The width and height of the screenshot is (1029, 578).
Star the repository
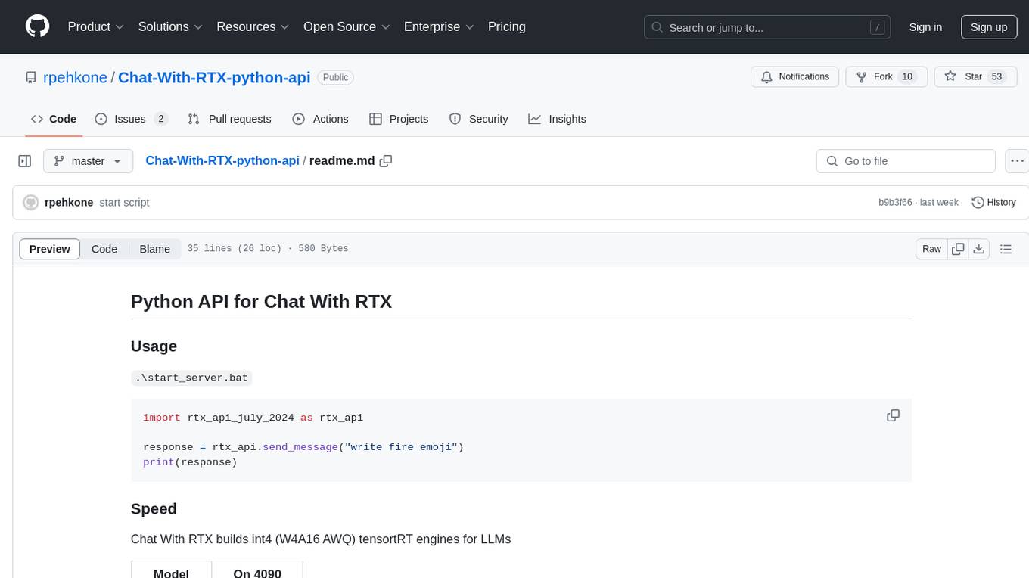pos(975,76)
